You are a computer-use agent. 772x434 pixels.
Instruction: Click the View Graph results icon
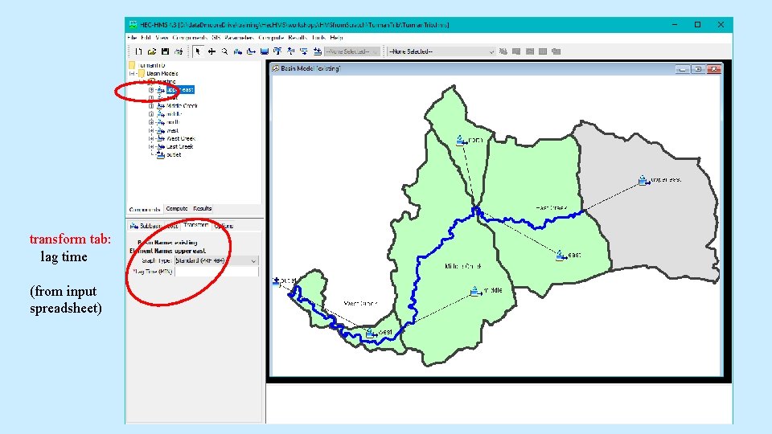tap(530, 51)
